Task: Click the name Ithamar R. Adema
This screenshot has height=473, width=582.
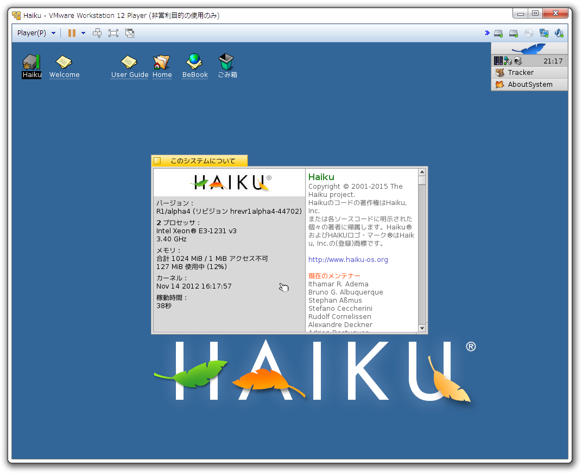Action: click(338, 284)
